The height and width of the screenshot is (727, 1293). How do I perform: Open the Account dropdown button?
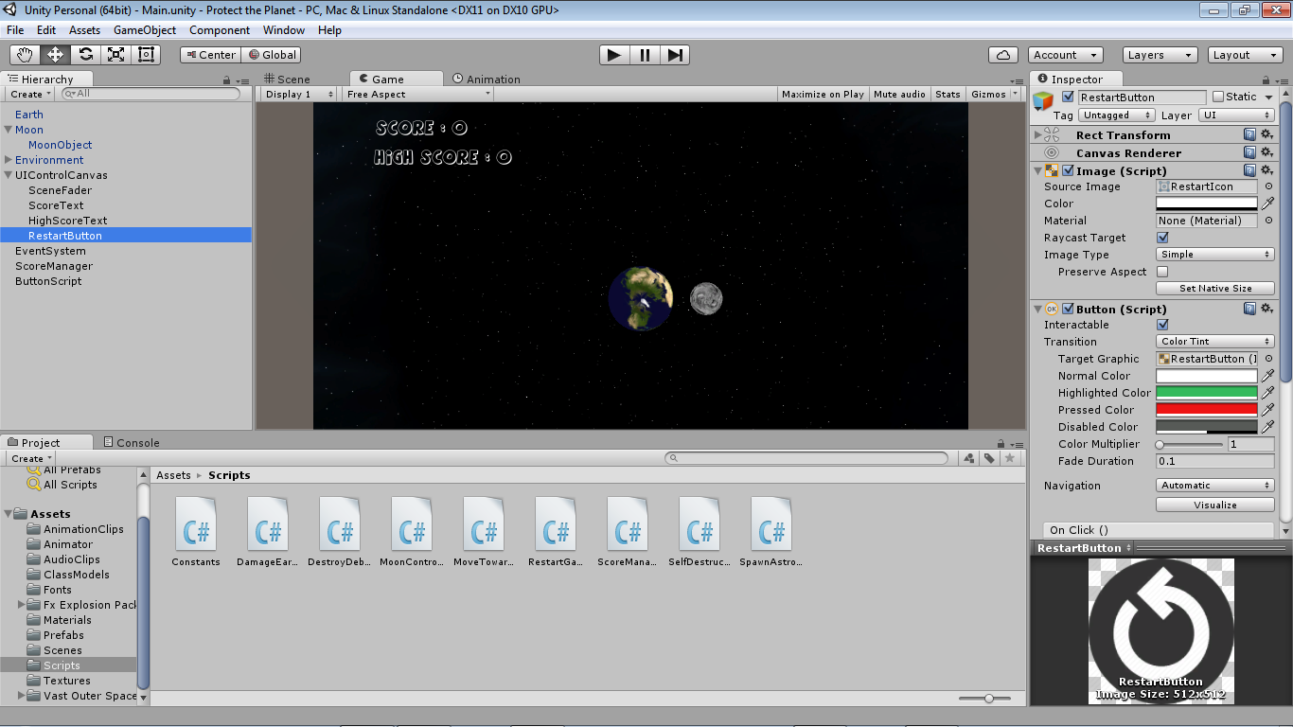coord(1066,55)
